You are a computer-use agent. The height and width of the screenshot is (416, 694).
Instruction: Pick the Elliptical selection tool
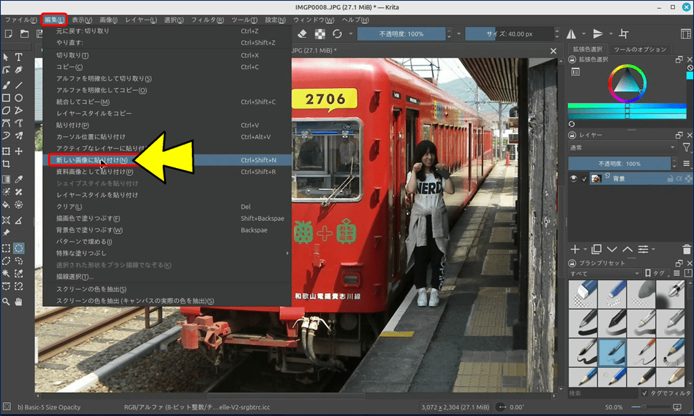(19, 249)
